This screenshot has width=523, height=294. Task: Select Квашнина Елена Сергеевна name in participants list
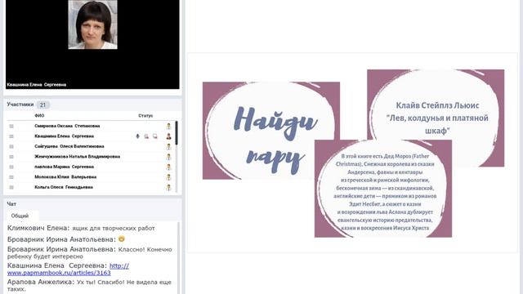click(64, 136)
